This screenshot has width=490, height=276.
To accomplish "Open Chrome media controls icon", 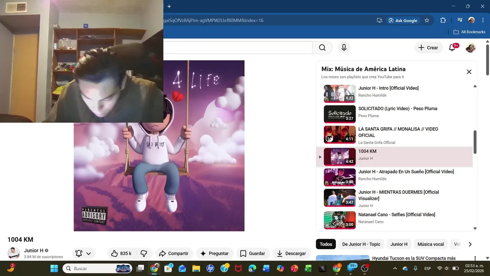I will tap(460, 20).
